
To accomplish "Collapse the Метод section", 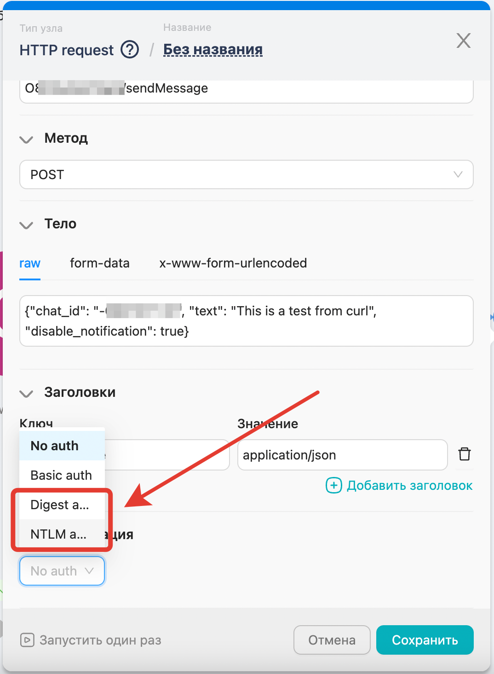I will [x=27, y=139].
